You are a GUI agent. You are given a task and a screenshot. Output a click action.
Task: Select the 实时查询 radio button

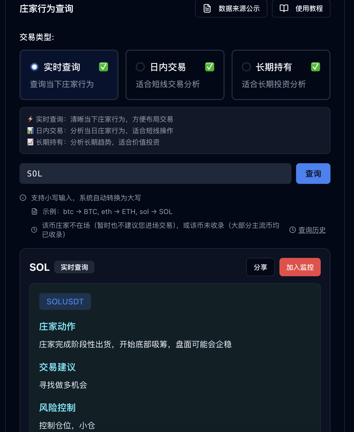[34, 67]
